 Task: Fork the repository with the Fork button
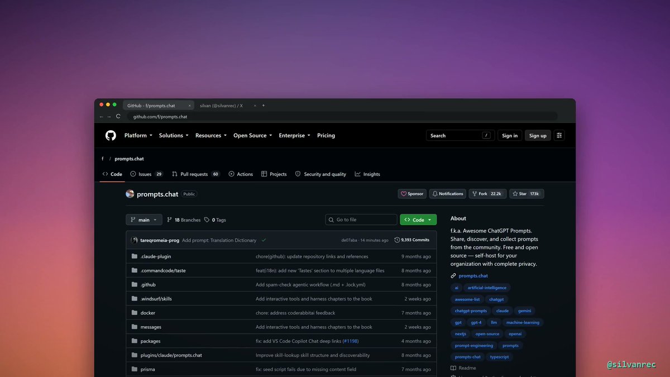tap(487, 194)
